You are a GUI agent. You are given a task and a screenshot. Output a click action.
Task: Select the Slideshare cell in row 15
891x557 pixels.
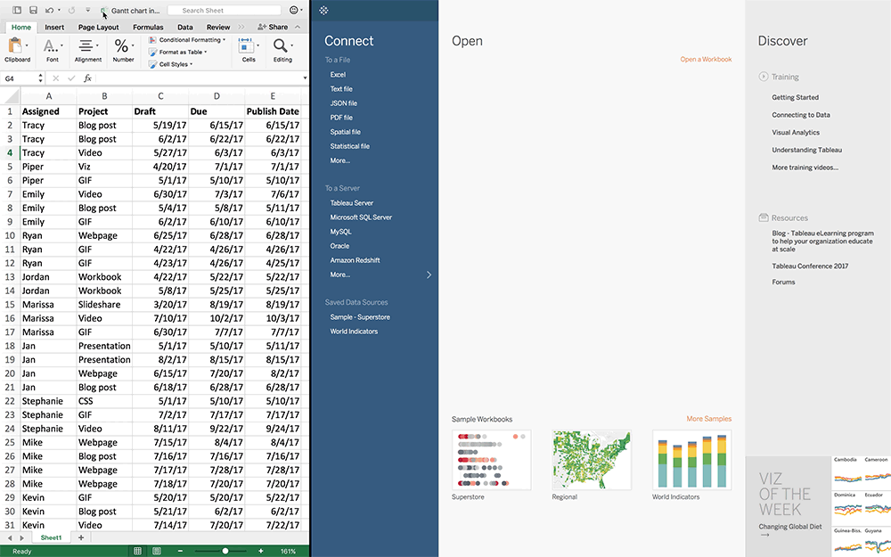pyautogui.click(x=104, y=305)
